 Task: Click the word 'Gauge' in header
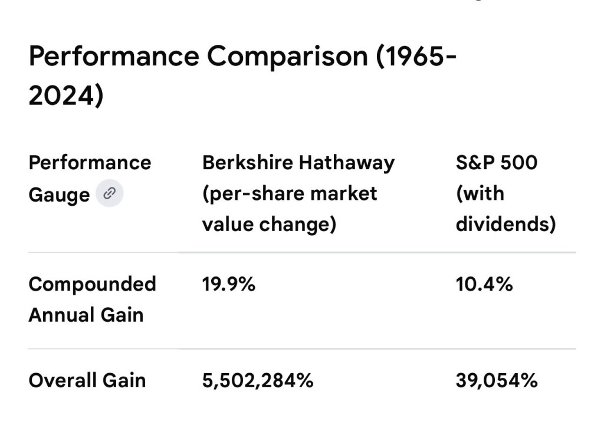pyautogui.click(x=59, y=194)
